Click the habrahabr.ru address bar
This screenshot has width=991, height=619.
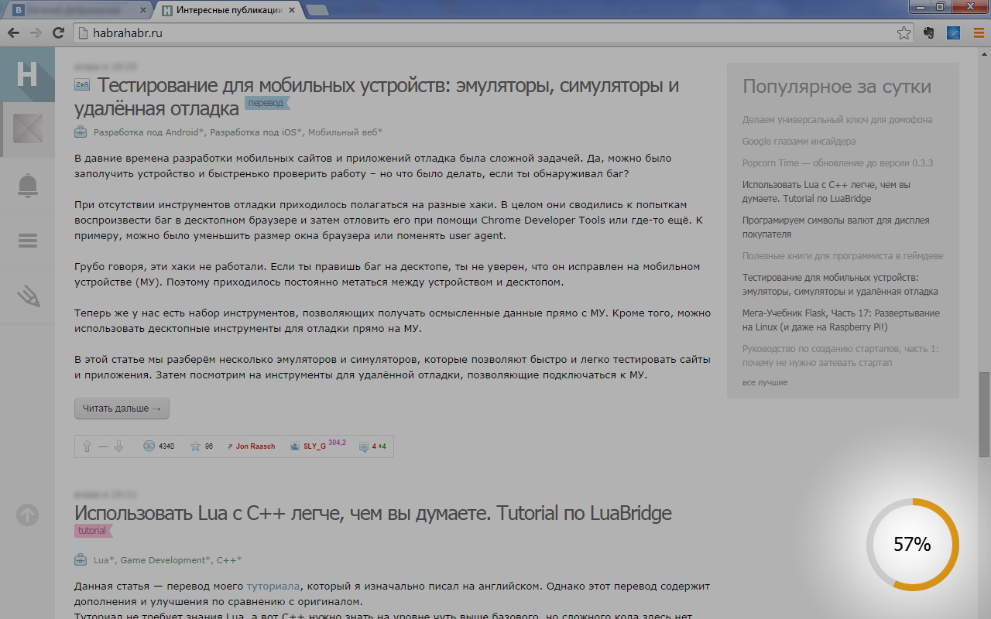pyautogui.click(x=480, y=32)
